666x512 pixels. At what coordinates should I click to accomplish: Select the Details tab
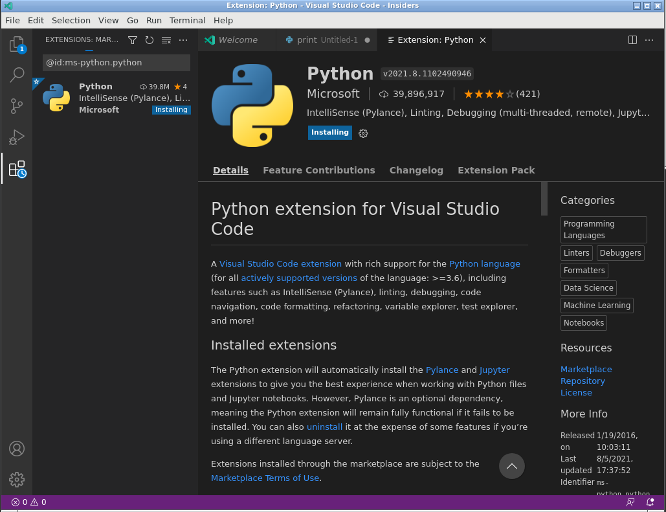click(x=230, y=170)
